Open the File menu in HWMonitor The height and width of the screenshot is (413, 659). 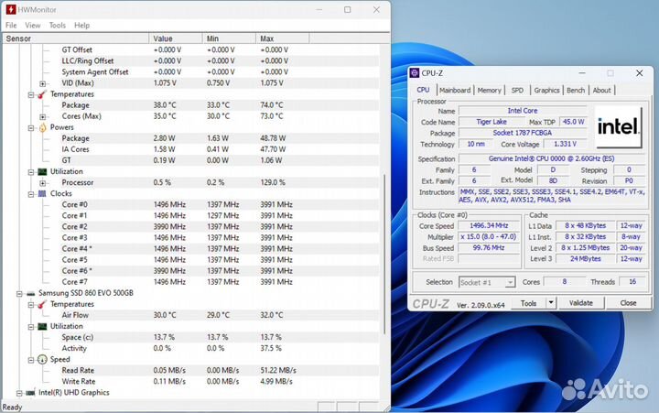11,26
